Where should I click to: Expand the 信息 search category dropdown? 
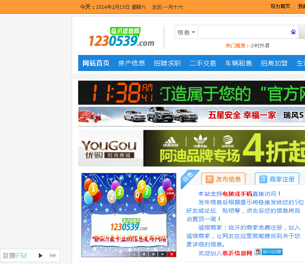tap(186, 32)
